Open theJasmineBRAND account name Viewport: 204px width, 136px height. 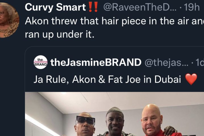pos(96,62)
